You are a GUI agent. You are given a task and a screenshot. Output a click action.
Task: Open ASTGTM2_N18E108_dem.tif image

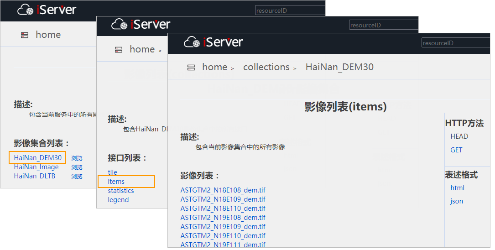(x=223, y=190)
